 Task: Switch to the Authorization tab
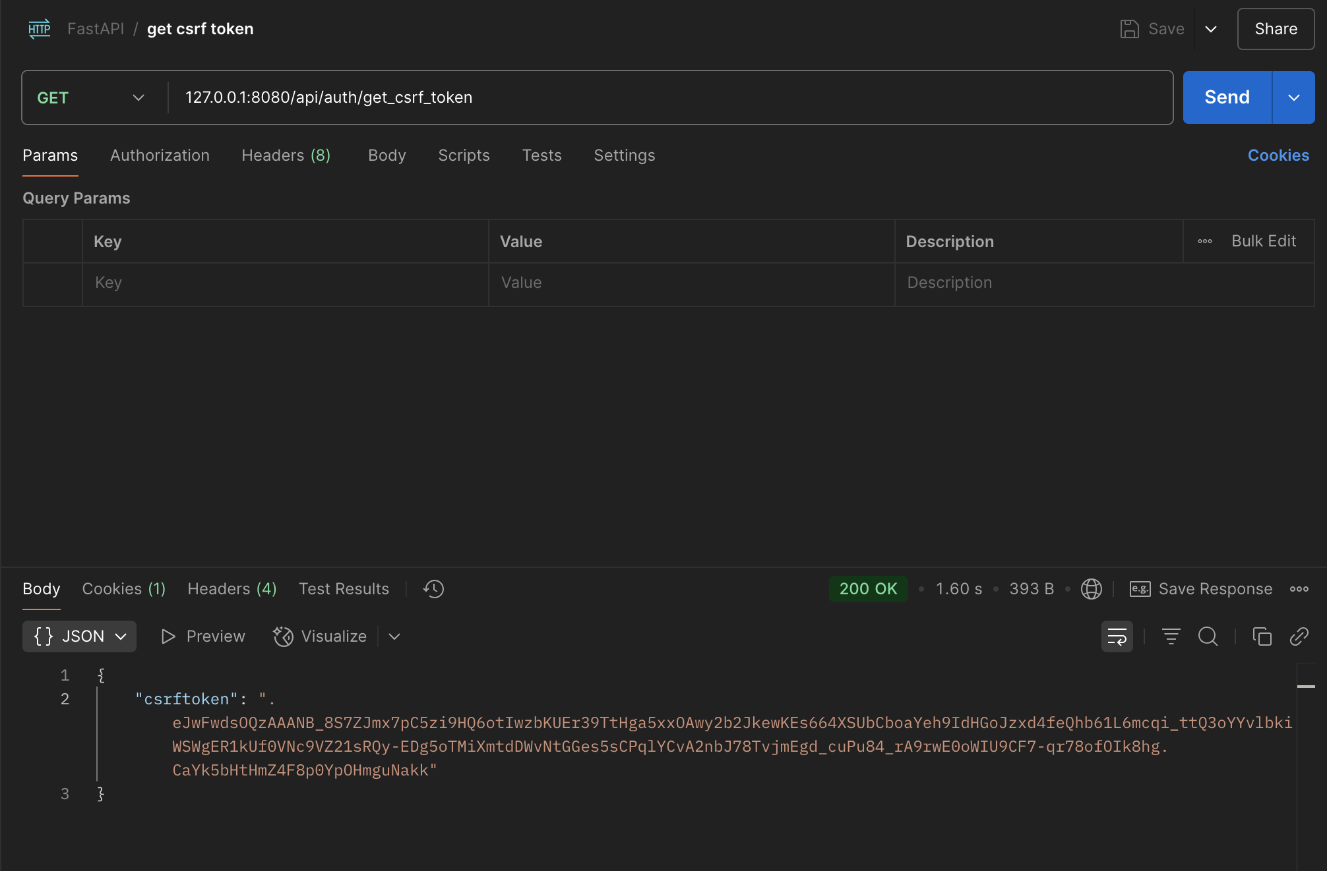tap(160, 155)
